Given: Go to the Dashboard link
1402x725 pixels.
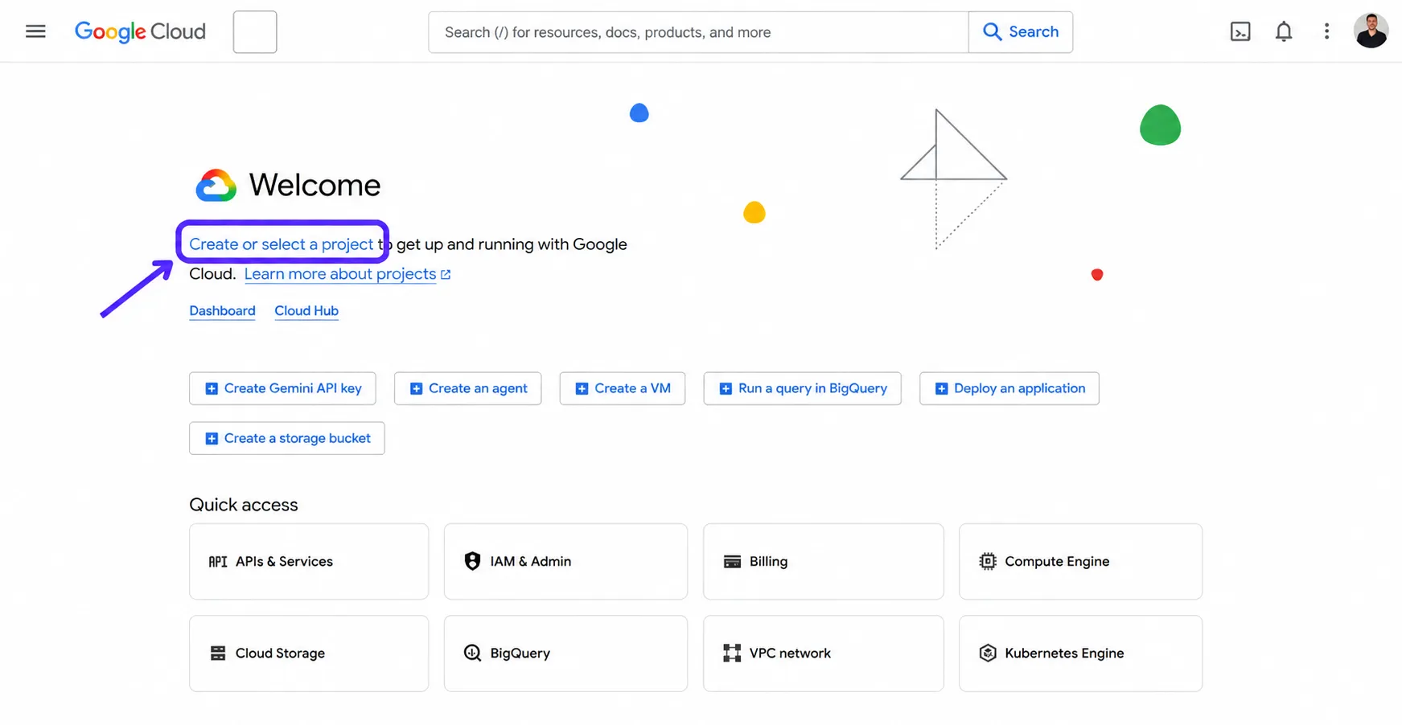Looking at the screenshot, I should pos(222,311).
